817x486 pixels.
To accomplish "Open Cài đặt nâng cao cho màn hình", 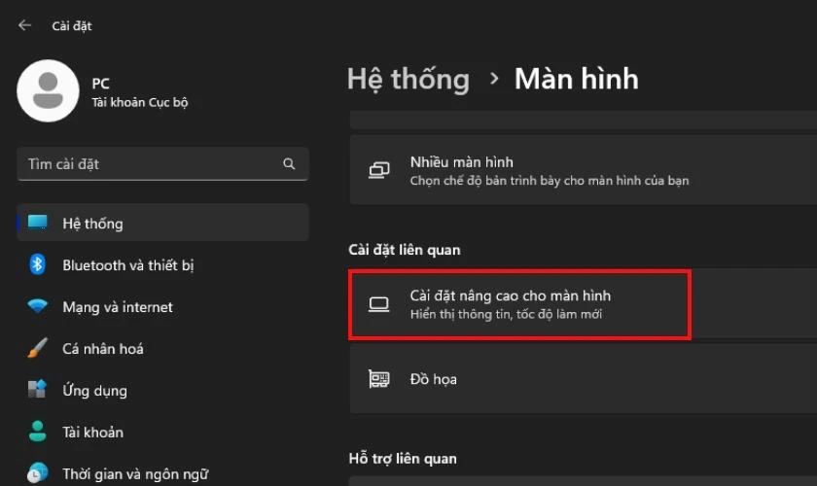I will (x=583, y=305).
